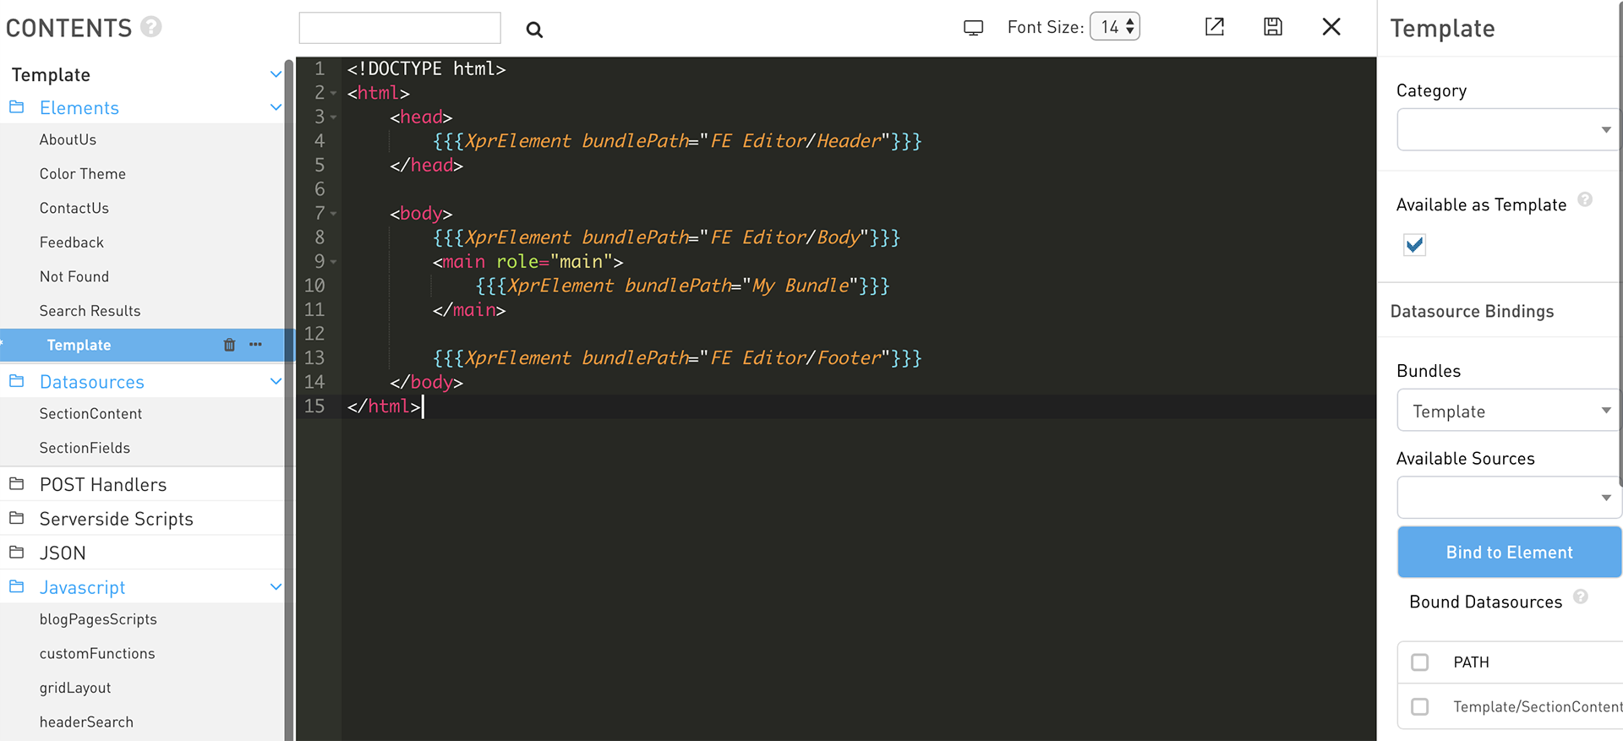The height and width of the screenshot is (741, 1623).
Task: Collapse the Template section chevron
Action: click(x=276, y=74)
